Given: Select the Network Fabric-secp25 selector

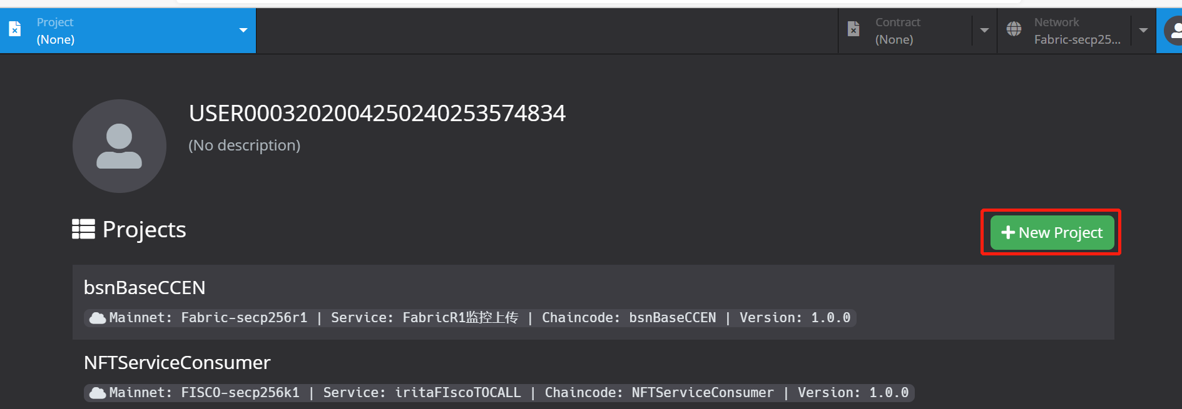Looking at the screenshot, I should (x=1076, y=31).
